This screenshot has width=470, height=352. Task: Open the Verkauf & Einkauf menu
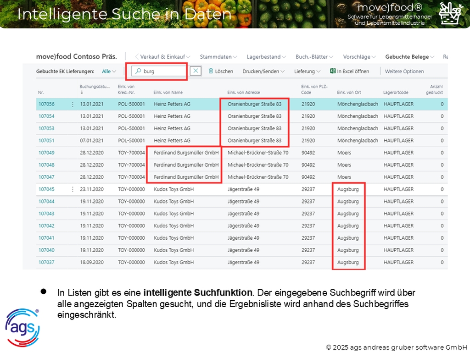(165, 56)
